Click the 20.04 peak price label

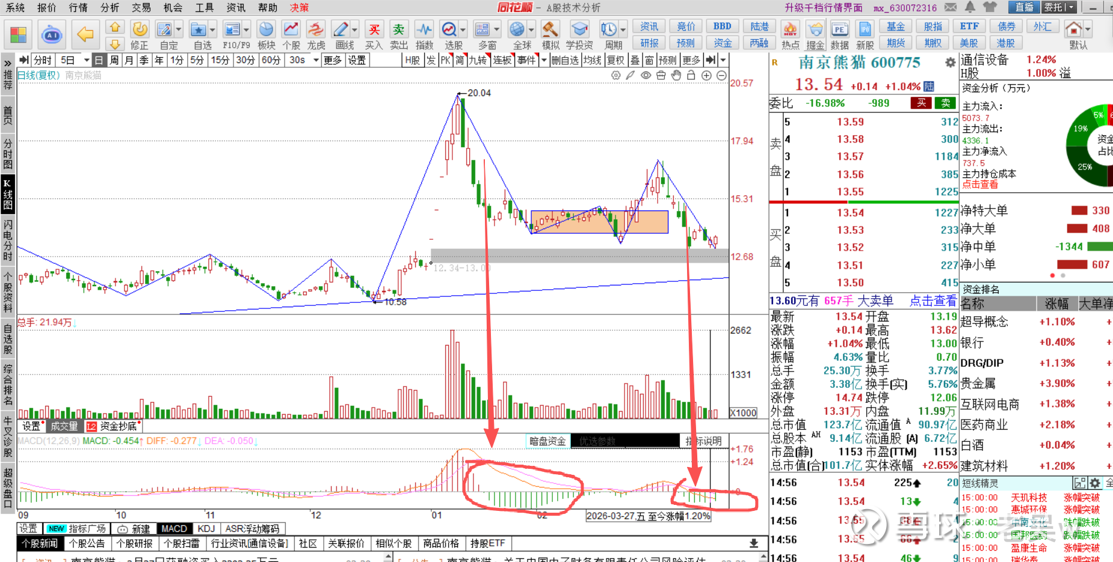coord(479,93)
